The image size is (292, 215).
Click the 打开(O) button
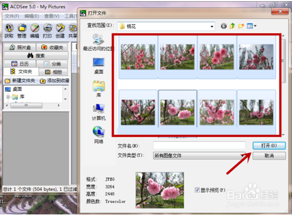tap(269, 145)
